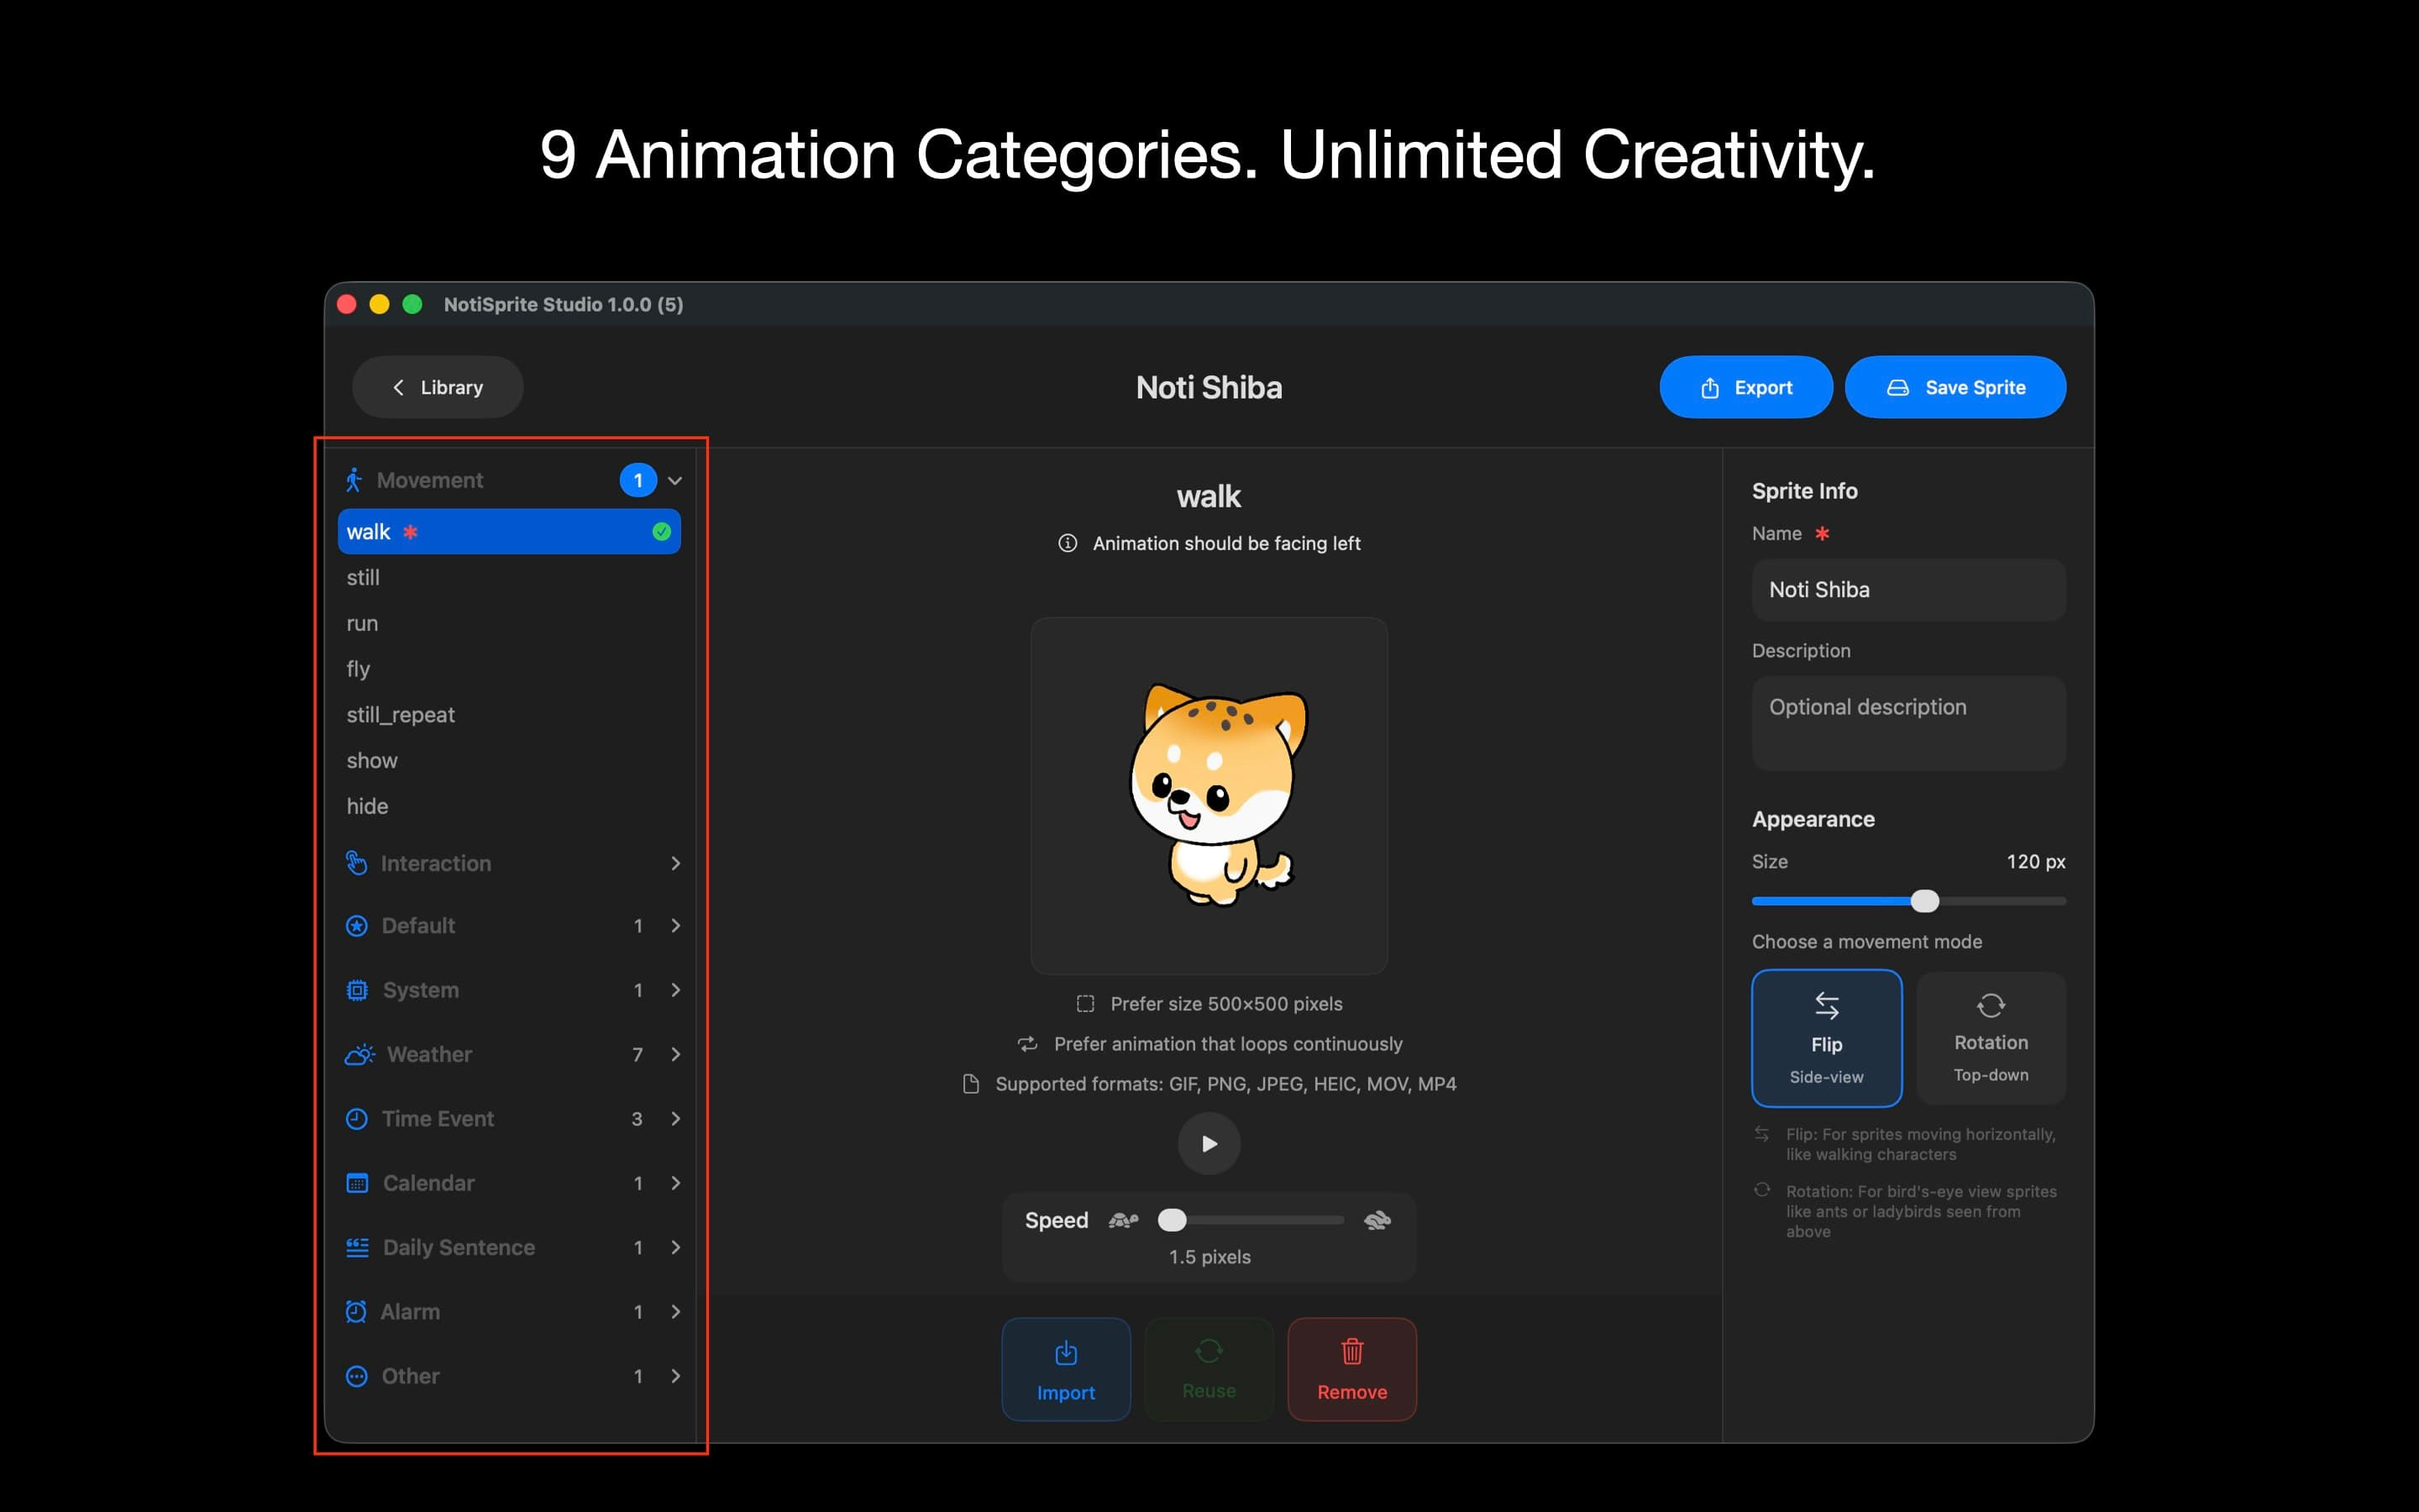Select the Flip side-view movement mode
The width and height of the screenshot is (2419, 1512).
pyautogui.click(x=1826, y=1038)
